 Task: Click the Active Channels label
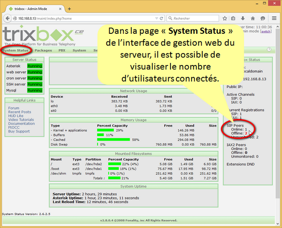241,94
